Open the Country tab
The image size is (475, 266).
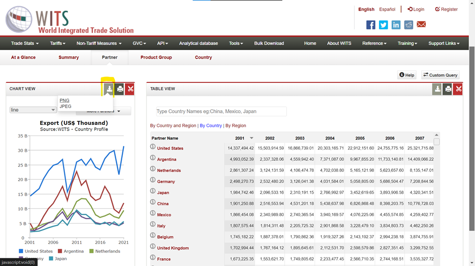[x=203, y=57]
